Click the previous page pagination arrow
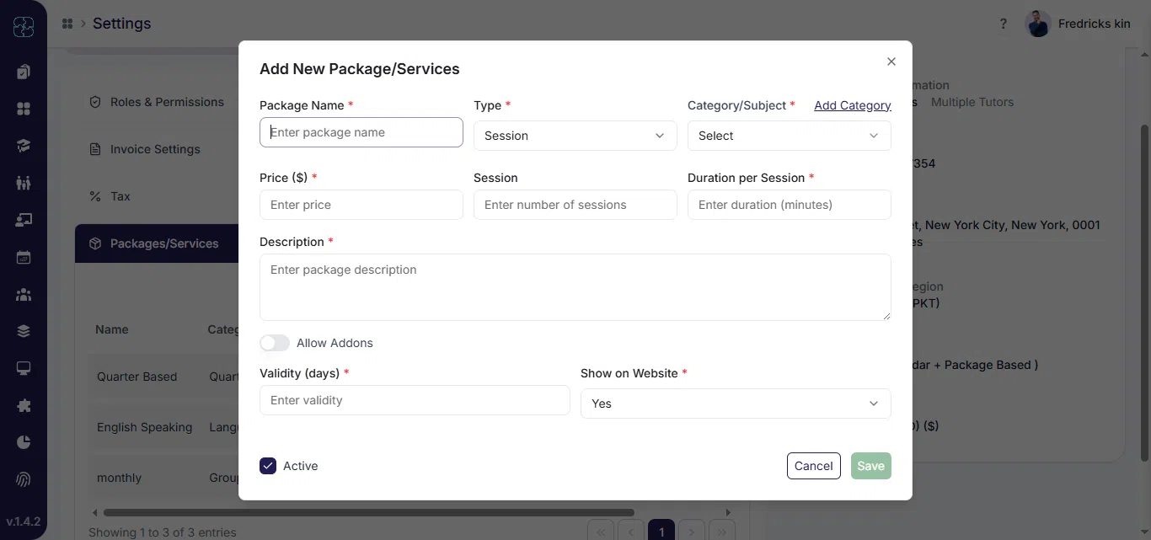1151x540 pixels. coord(631,532)
